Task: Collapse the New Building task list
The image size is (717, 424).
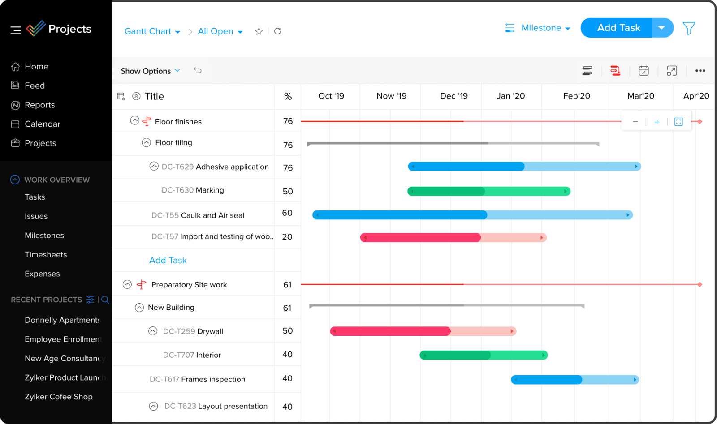Action: click(x=139, y=308)
